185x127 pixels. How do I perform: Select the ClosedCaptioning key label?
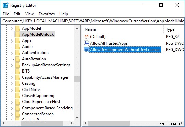[38, 96]
